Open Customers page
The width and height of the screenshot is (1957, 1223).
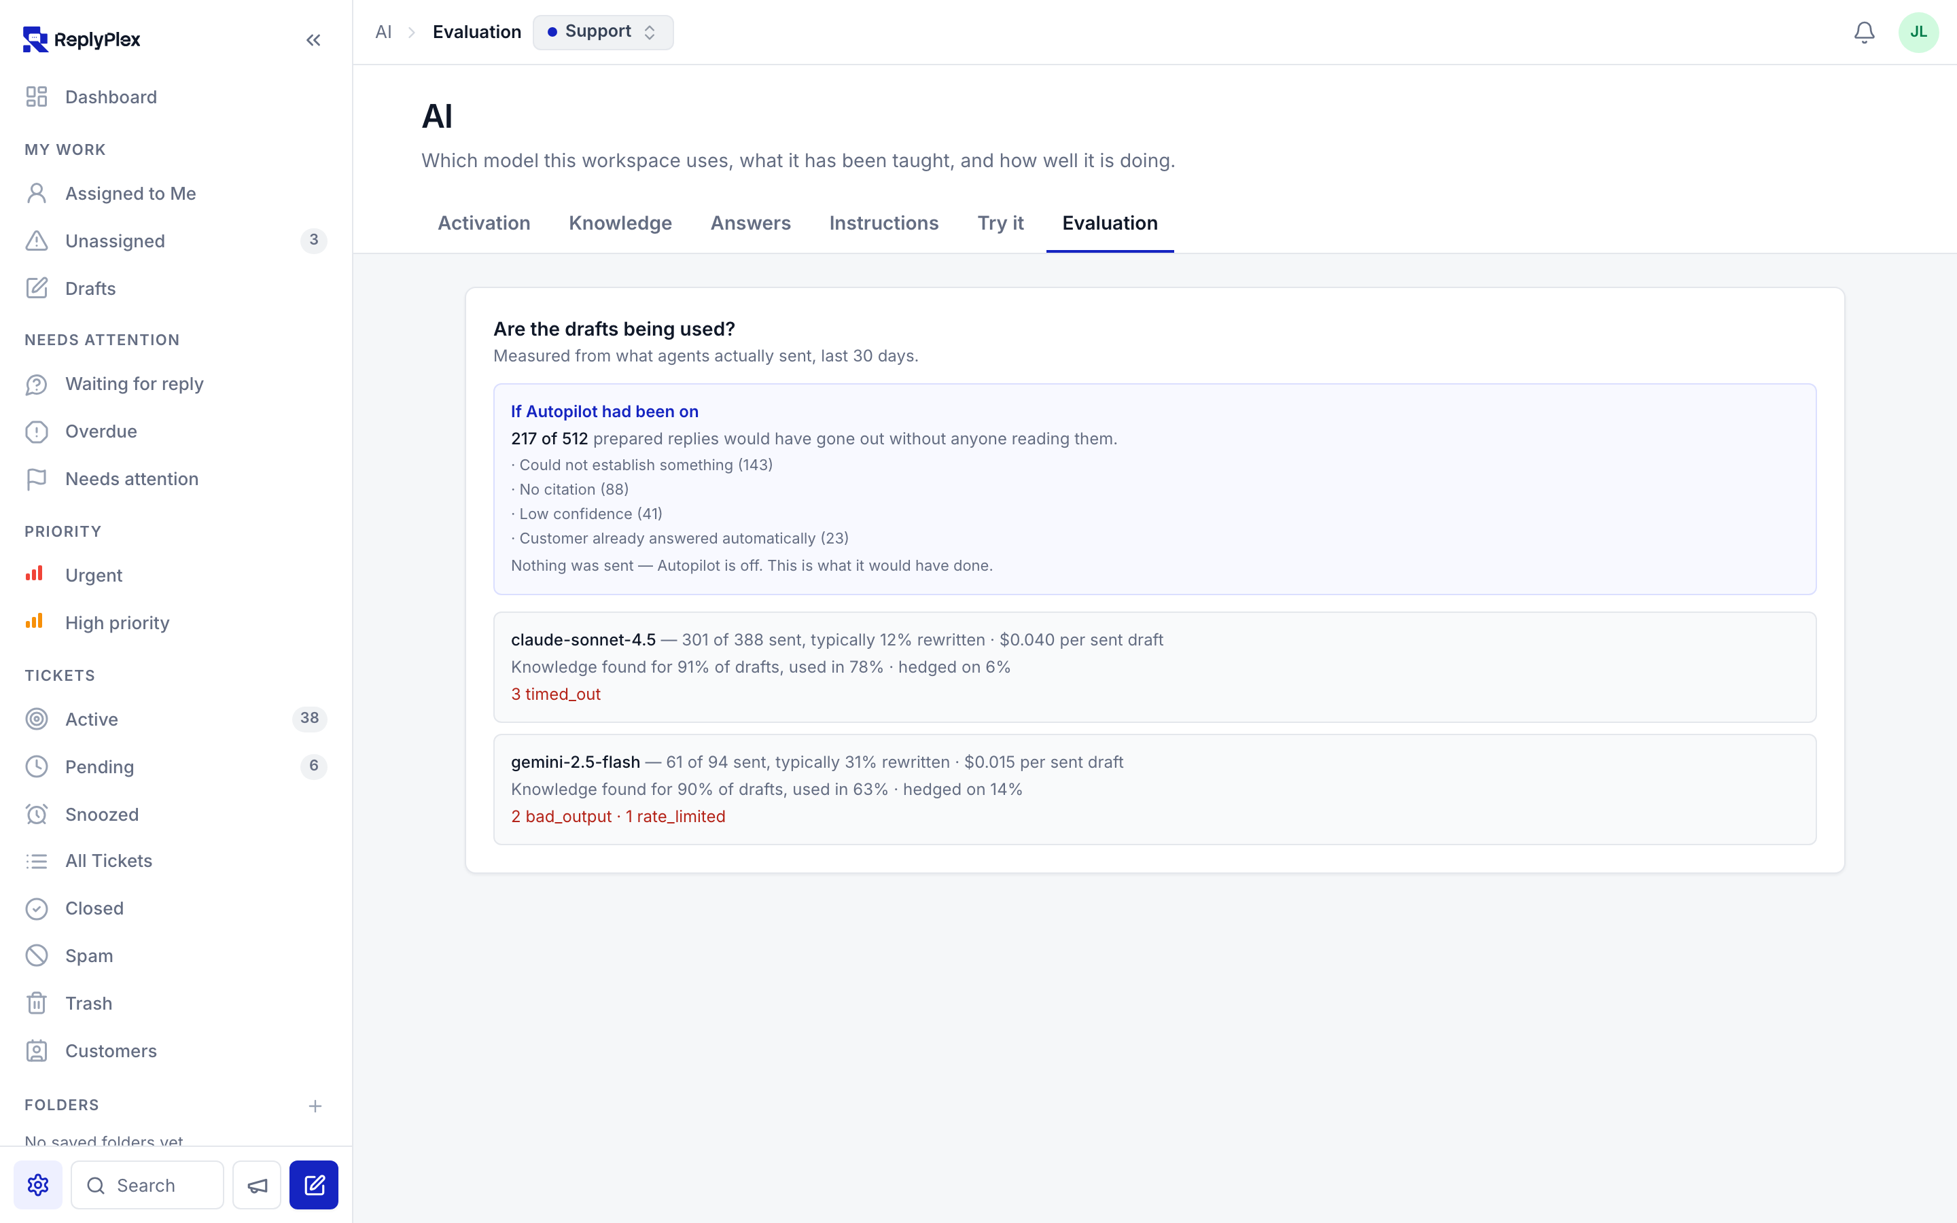tap(176, 1050)
